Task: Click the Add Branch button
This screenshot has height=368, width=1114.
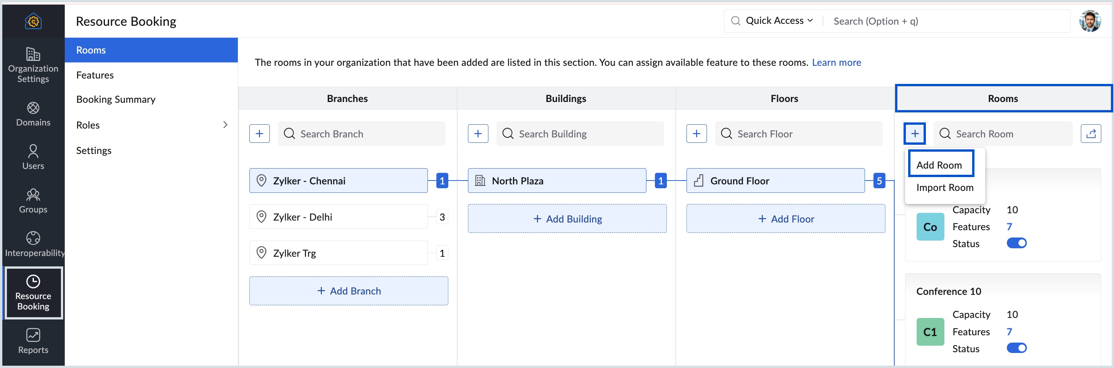Action: tap(348, 291)
